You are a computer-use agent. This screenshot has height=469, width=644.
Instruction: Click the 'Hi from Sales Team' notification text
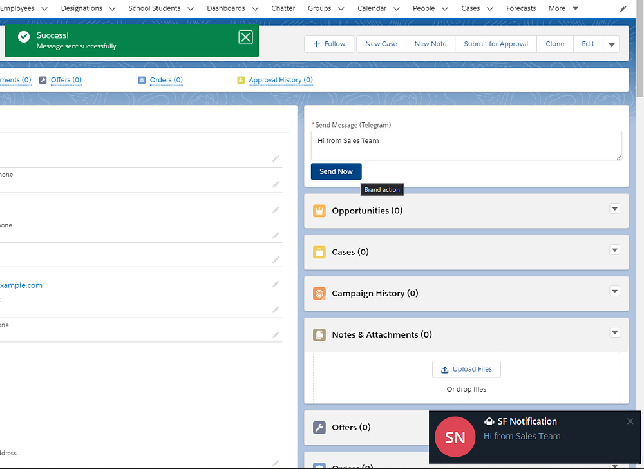coord(522,437)
